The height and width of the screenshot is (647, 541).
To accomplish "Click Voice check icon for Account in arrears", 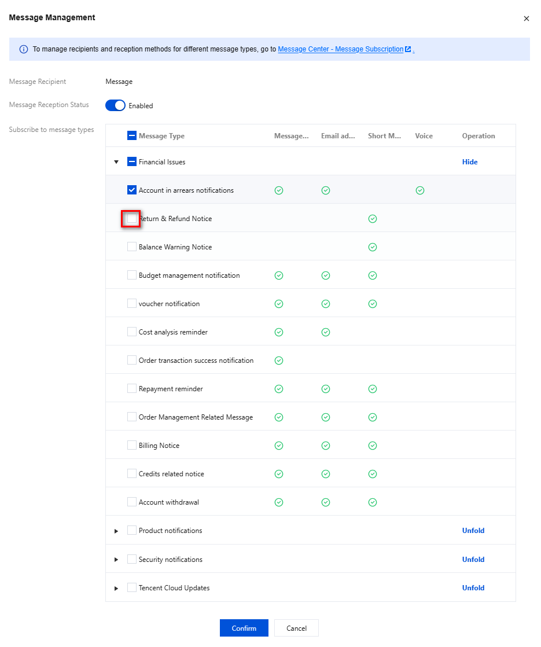I will [x=420, y=190].
